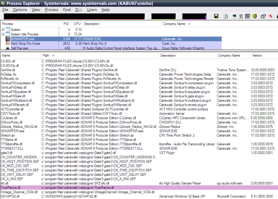Image resolution: width=278 pixels, height=199 pixels.
Task: Collapse the System Idle Process node
Action: click(x=3, y=34)
